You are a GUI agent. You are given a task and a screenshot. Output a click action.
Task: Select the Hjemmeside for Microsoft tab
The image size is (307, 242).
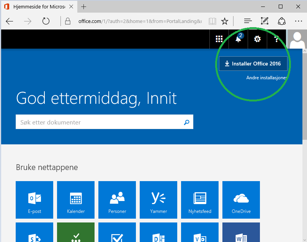pyautogui.click(x=39, y=7)
